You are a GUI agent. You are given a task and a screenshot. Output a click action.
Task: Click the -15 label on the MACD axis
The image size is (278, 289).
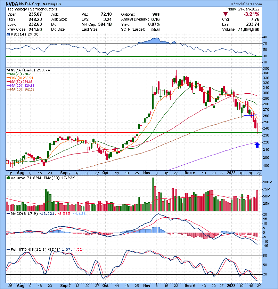(265, 246)
